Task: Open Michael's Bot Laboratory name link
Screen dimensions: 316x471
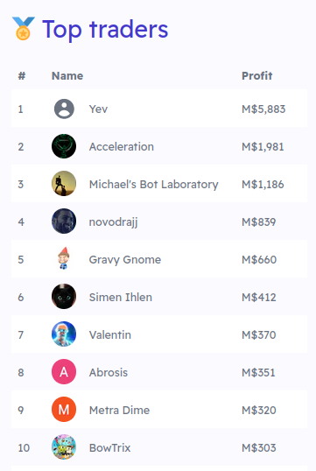Action: [x=154, y=185]
